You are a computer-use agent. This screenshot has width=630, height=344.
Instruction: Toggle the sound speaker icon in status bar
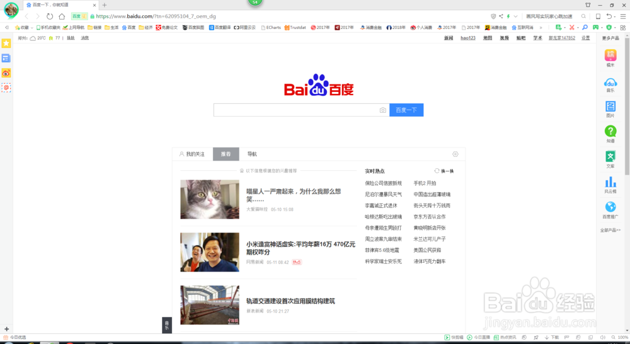(x=602, y=338)
